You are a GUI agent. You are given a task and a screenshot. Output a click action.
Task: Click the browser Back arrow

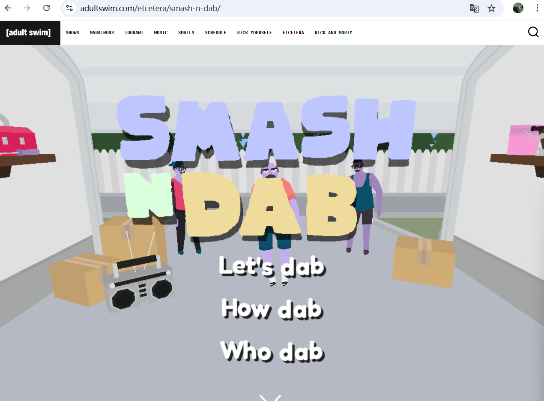pyautogui.click(x=8, y=8)
